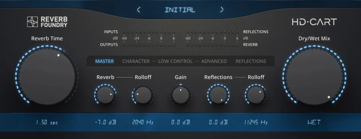Go to the previous preset with left arrow
The height and width of the screenshot is (139, 361).
click(138, 10)
